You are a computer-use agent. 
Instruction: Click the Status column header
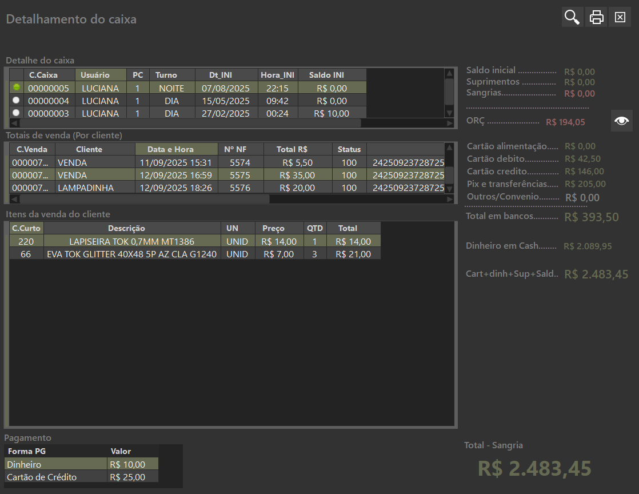pos(350,149)
